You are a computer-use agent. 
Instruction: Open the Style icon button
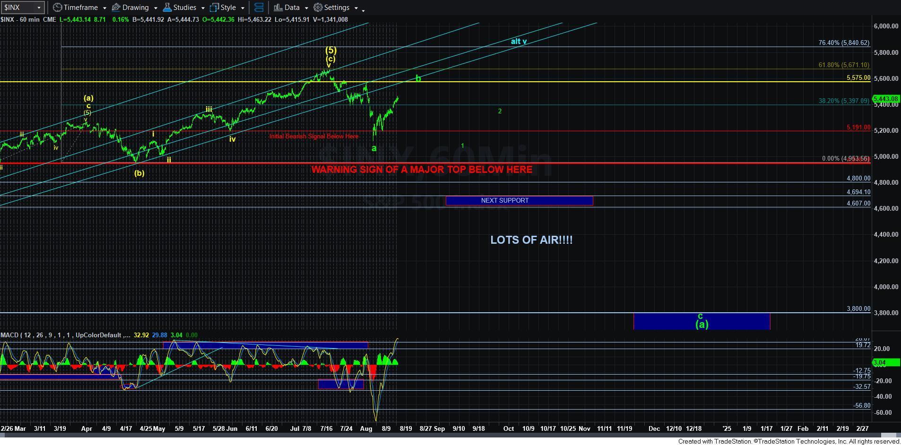click(x=215, y=8)
